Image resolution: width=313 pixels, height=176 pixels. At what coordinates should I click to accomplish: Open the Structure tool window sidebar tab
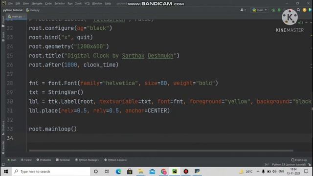point(3,128)
